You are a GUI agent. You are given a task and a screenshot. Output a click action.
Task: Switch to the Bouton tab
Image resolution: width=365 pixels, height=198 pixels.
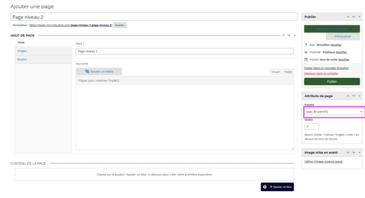tap(43, 59)
